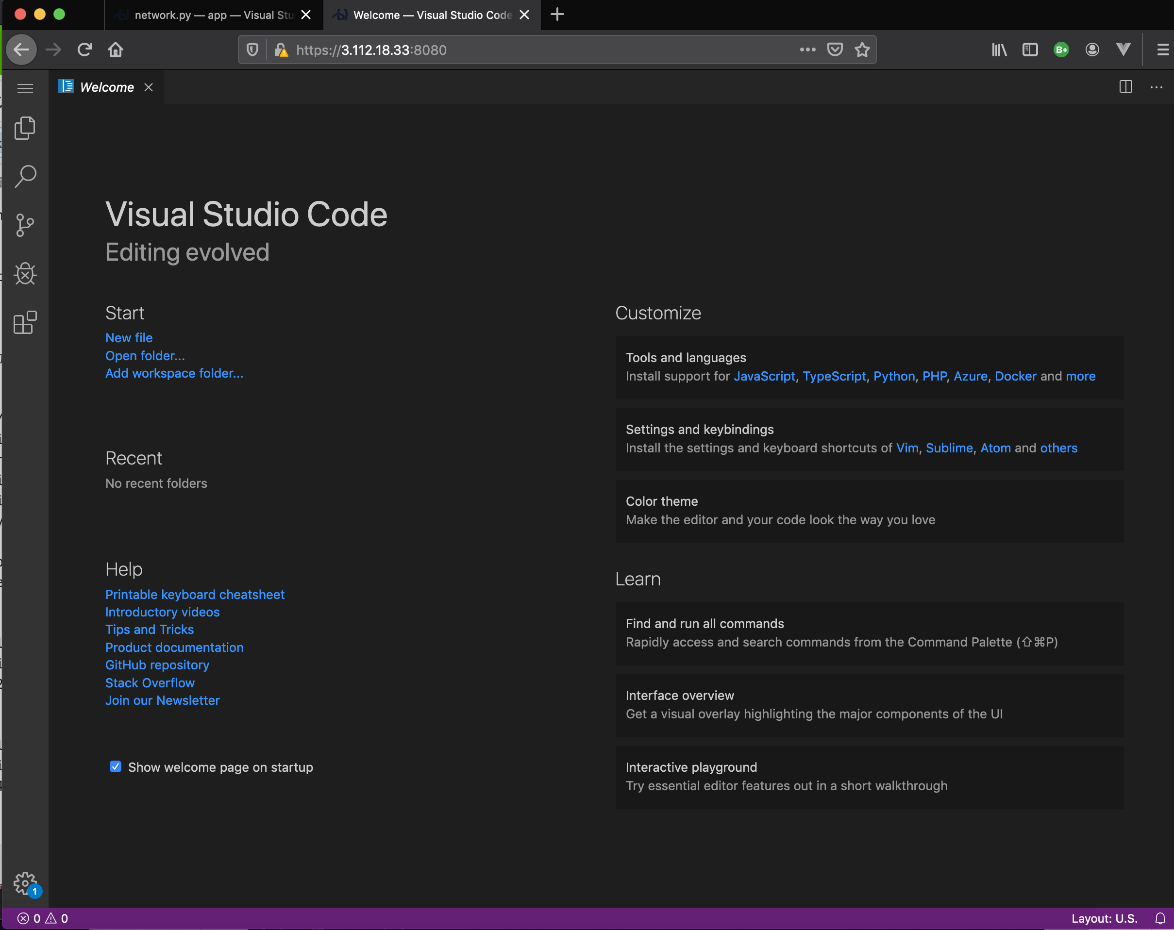Go back with browser back arrow
Viewport: 1174px width, 930px height.
tap(22, 50)
